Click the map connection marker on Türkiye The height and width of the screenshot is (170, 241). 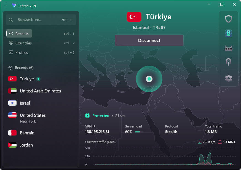click(149, 79)
